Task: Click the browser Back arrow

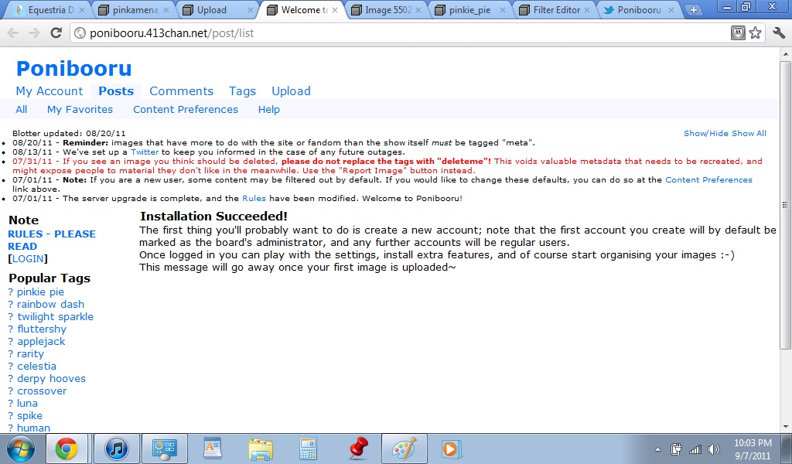Action: coord(13,33)
